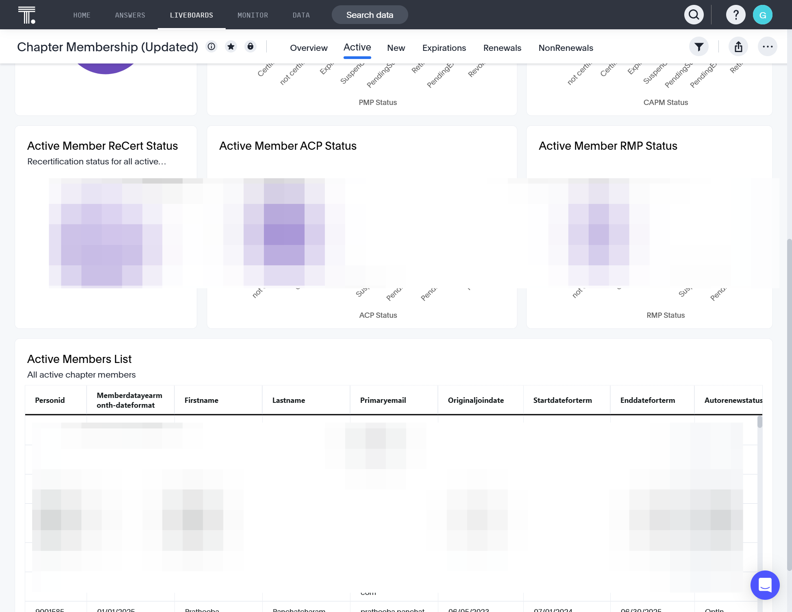Open the chat support bubble
Image resolution: width=792 pixels, height=612 pixels.
click(x=765, y=585)
